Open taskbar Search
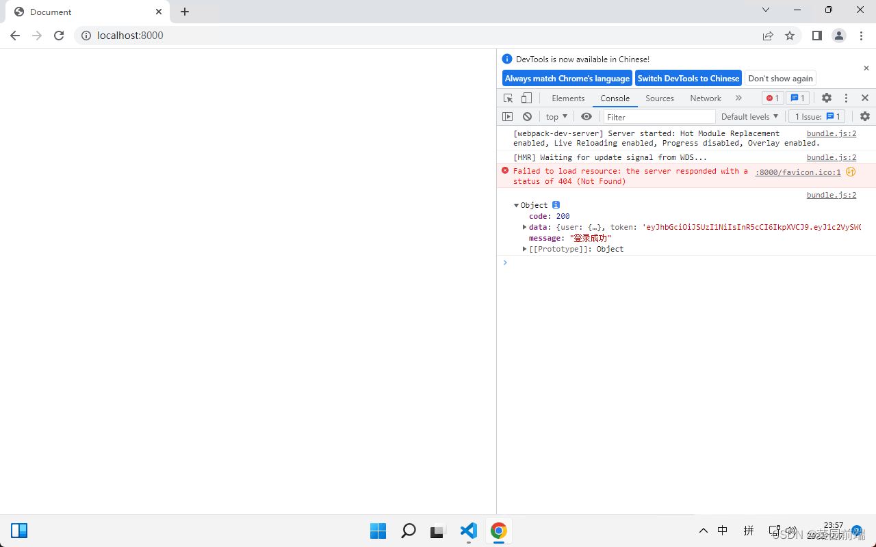This screenshot has height=547, width=876. [409, 531]
